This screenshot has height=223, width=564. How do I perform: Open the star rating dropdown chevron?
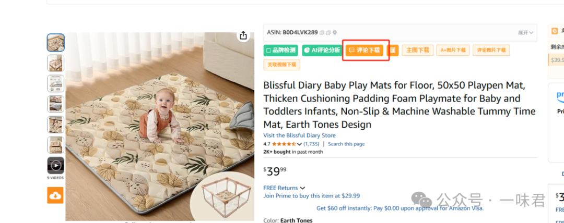click(x=299, y=144)
